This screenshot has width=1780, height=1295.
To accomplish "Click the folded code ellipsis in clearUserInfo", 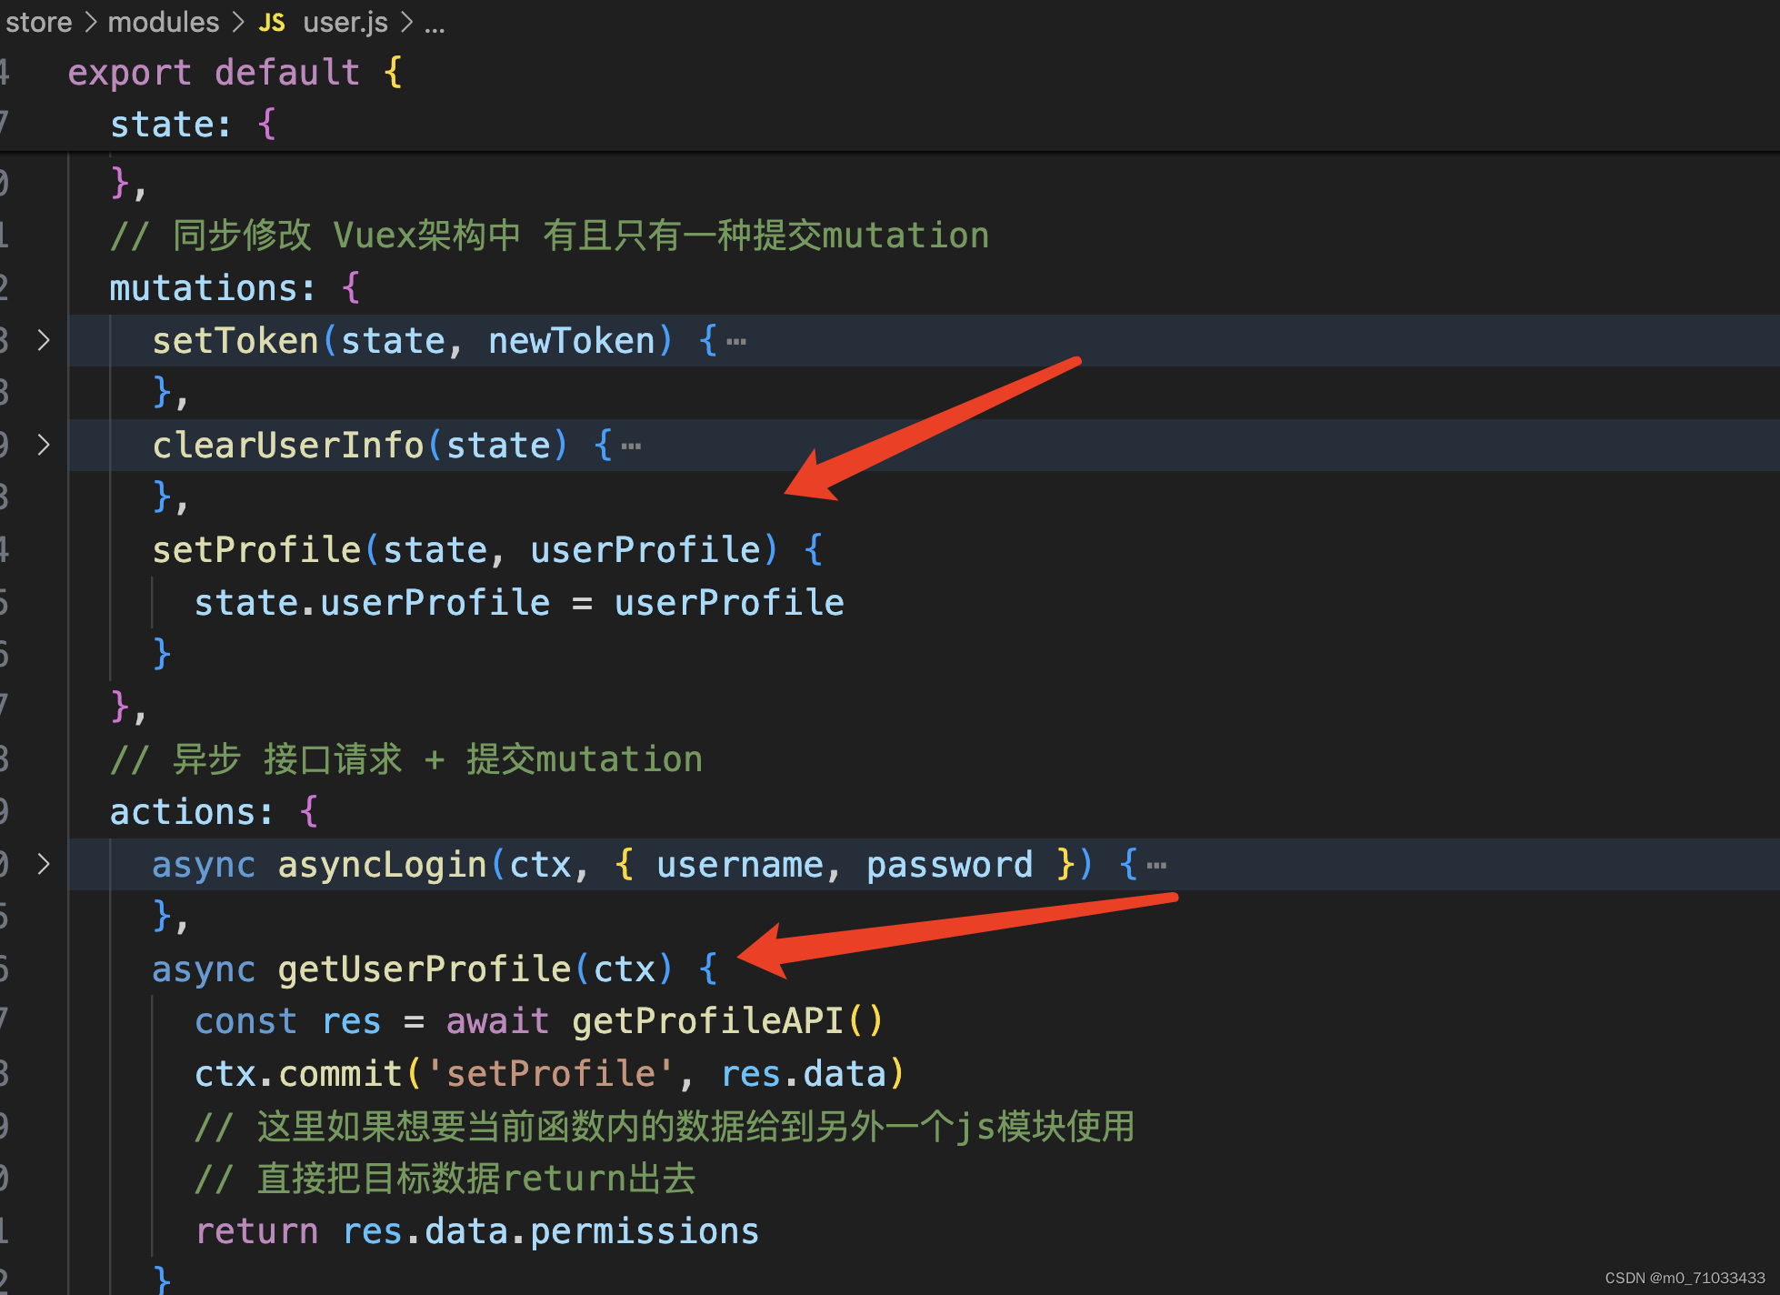I will 631,445.
